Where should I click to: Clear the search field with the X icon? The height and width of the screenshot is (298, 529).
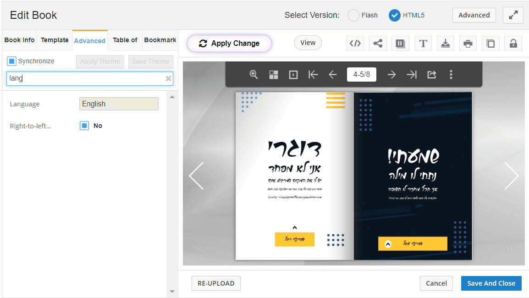(x=168, y=78)
